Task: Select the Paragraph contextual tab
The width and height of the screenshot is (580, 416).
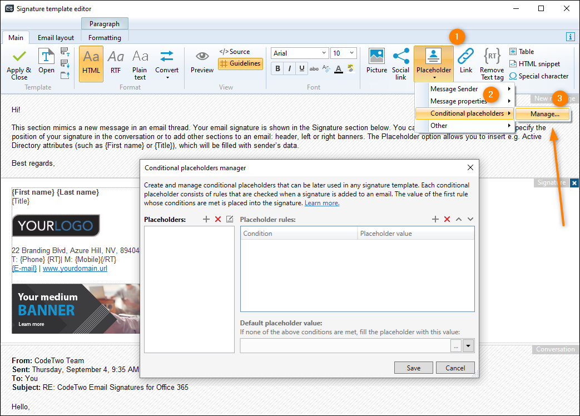Action: click(x=105, y=24)
